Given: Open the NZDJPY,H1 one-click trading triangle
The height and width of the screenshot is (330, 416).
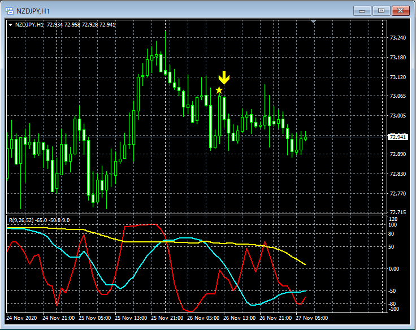Looking at the screenshot, I should click(x=11, y=25).
